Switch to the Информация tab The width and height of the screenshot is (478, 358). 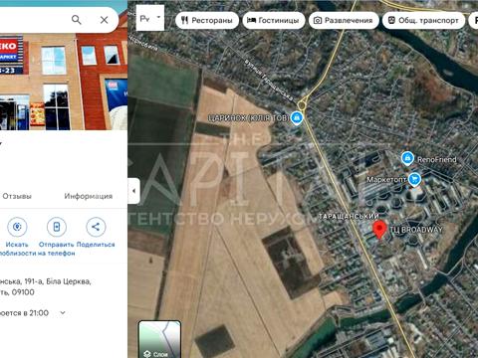coord(89,196)
